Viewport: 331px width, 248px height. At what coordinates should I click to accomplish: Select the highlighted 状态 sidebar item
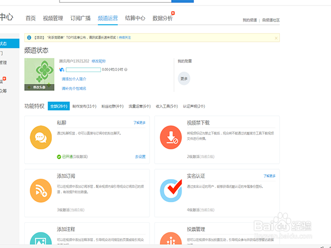click(x=9, y=44)
